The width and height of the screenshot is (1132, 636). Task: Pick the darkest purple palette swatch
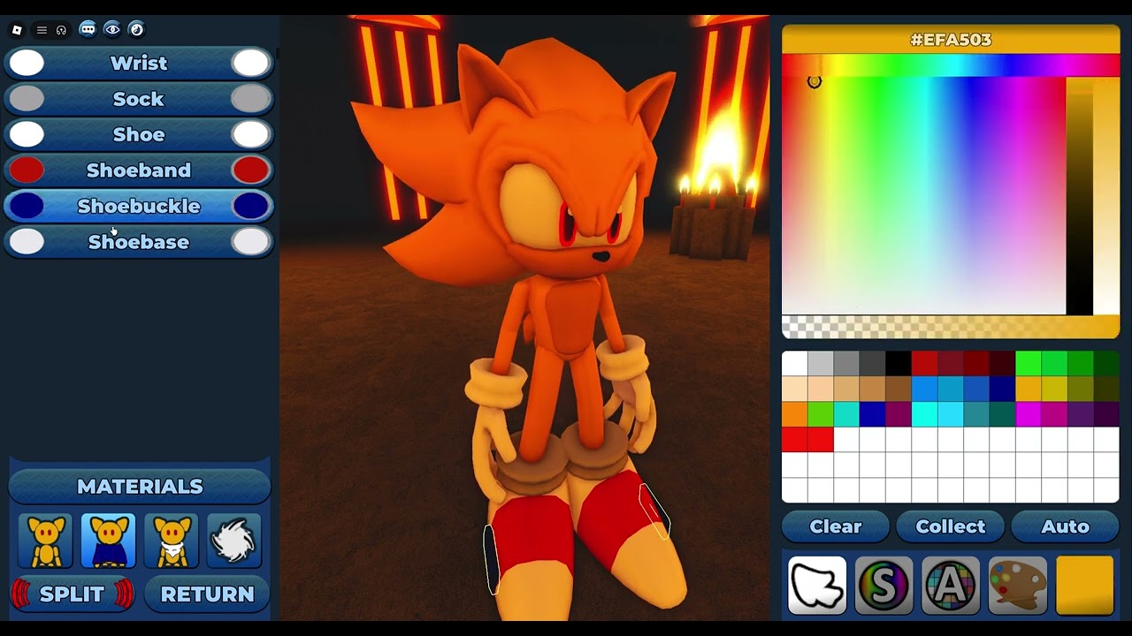[1106, 414]
